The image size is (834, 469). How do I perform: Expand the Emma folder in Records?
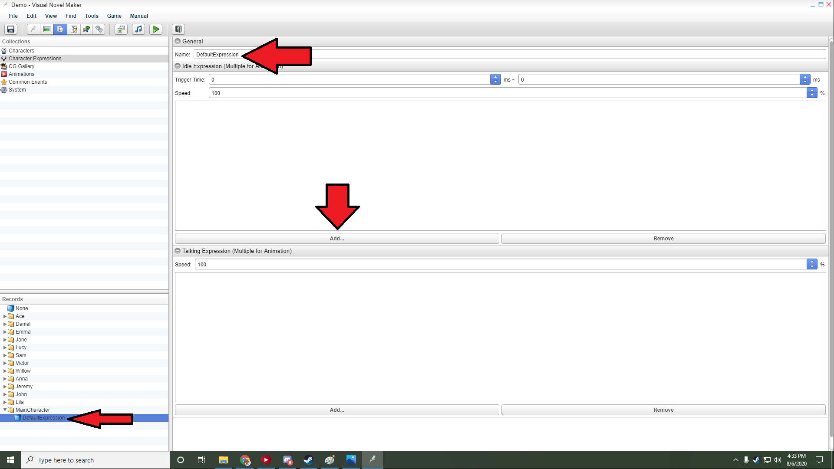5,332
